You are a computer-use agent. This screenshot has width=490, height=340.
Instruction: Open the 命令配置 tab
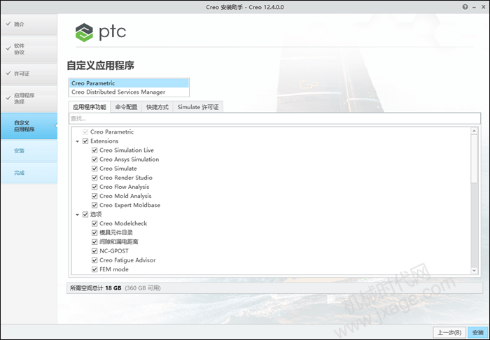pyautogui.click(x=126, y=107)
